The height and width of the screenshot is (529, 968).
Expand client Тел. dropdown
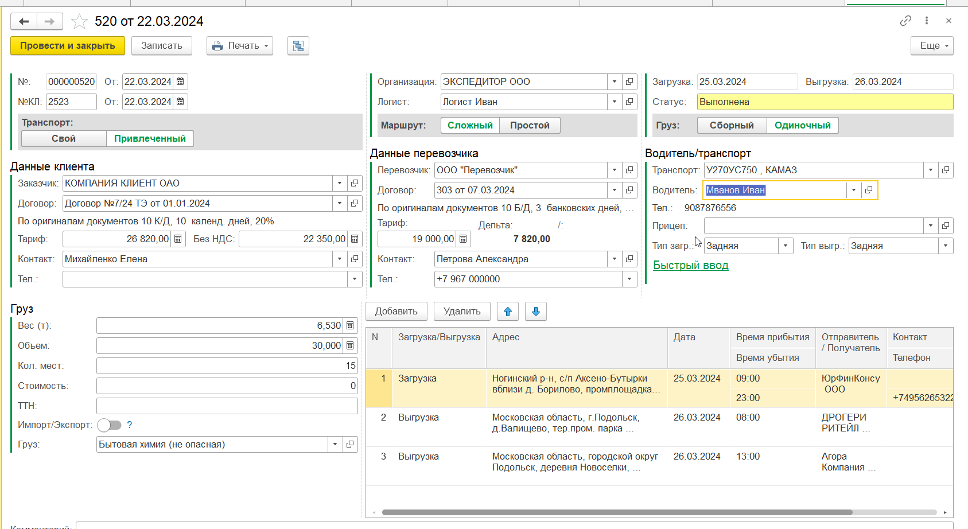355,279
